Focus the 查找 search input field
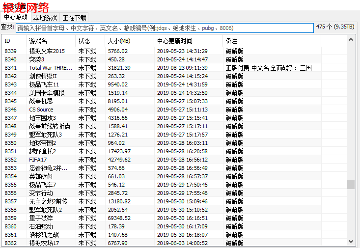The width and height of the screenshot is (360, 248). click(165, 28)
